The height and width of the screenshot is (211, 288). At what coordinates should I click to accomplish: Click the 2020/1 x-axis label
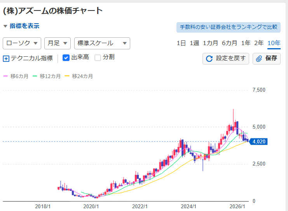coord(91,207)
